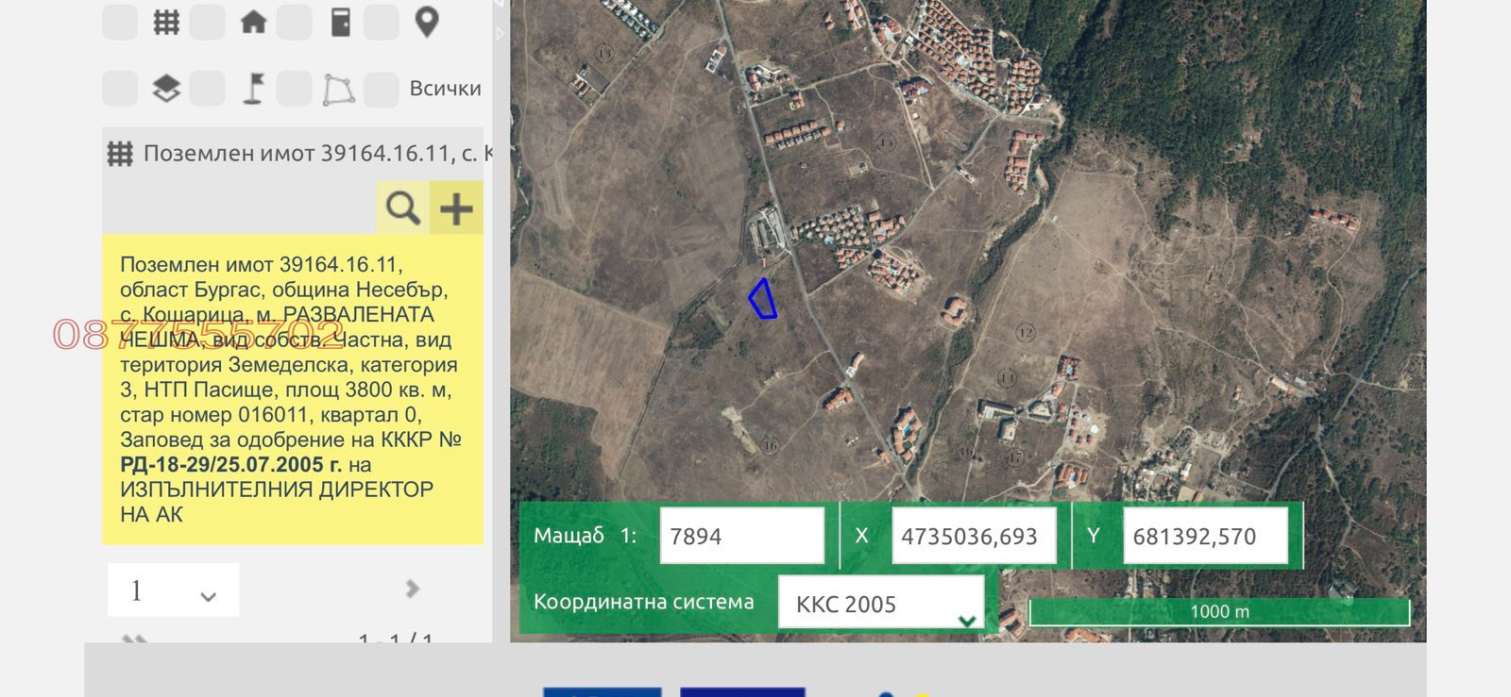Click the polygon boundary shape icon
1511x697 pixels.
pos(339,90)
